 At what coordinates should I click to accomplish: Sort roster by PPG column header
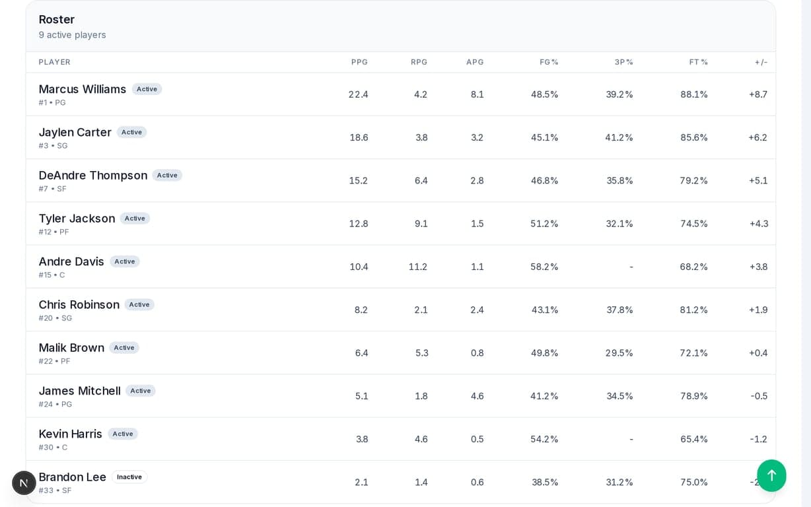(359, 62)
